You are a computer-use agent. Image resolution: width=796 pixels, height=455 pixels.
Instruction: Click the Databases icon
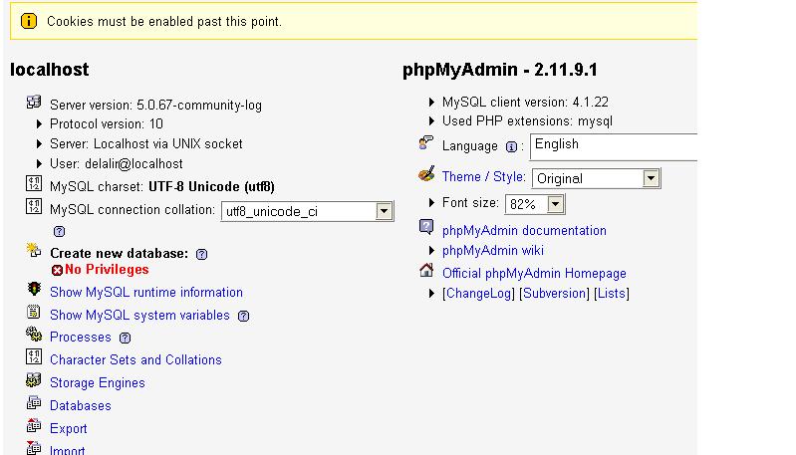pos(34,403)
